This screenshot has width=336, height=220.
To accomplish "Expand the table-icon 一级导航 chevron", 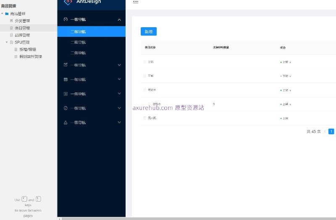I will [x=119, y=79].
